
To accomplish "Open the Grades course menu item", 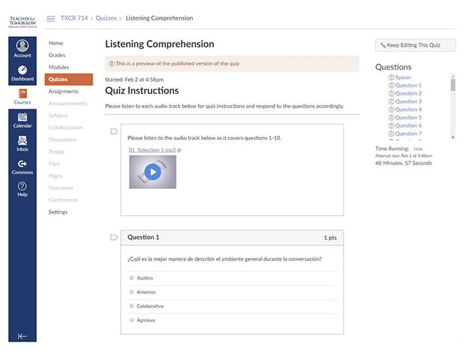I will [x=57, y=55].
